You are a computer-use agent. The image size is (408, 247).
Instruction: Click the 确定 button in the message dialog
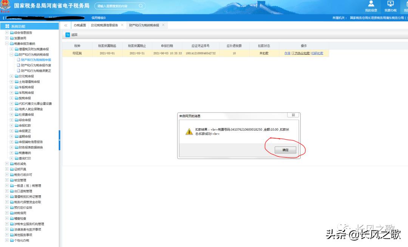click(285, 150)
